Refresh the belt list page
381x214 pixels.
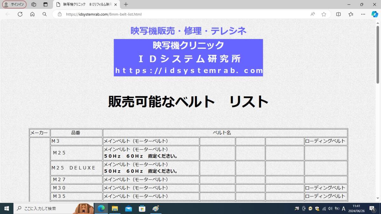20,14
